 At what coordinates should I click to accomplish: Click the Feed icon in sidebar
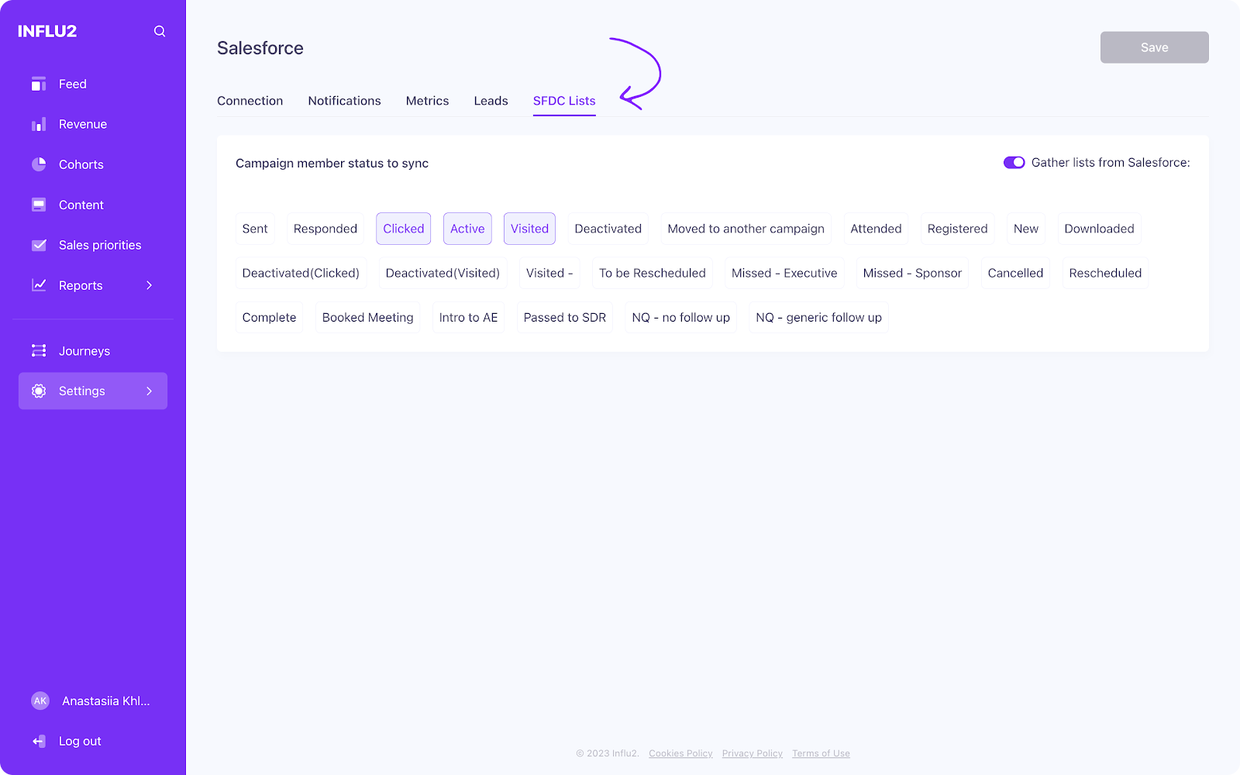[x=39, y=84]
